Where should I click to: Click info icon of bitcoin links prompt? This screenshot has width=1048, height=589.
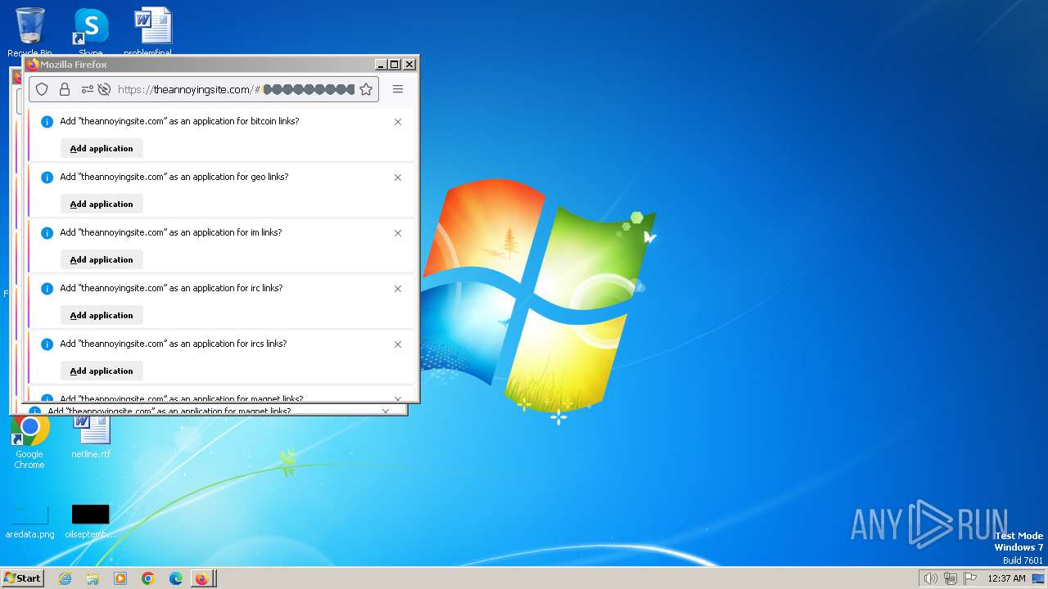[47, 122]
